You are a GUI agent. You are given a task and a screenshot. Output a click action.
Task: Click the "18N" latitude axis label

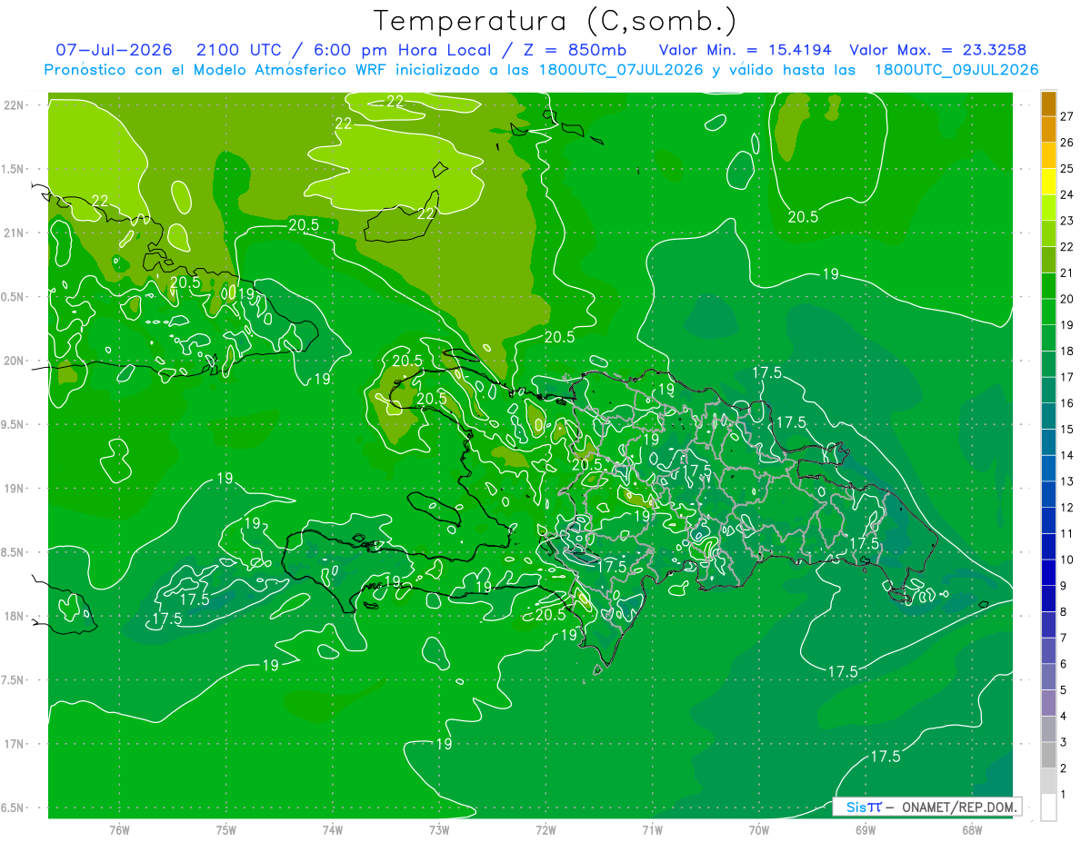(x=15, y=616)
